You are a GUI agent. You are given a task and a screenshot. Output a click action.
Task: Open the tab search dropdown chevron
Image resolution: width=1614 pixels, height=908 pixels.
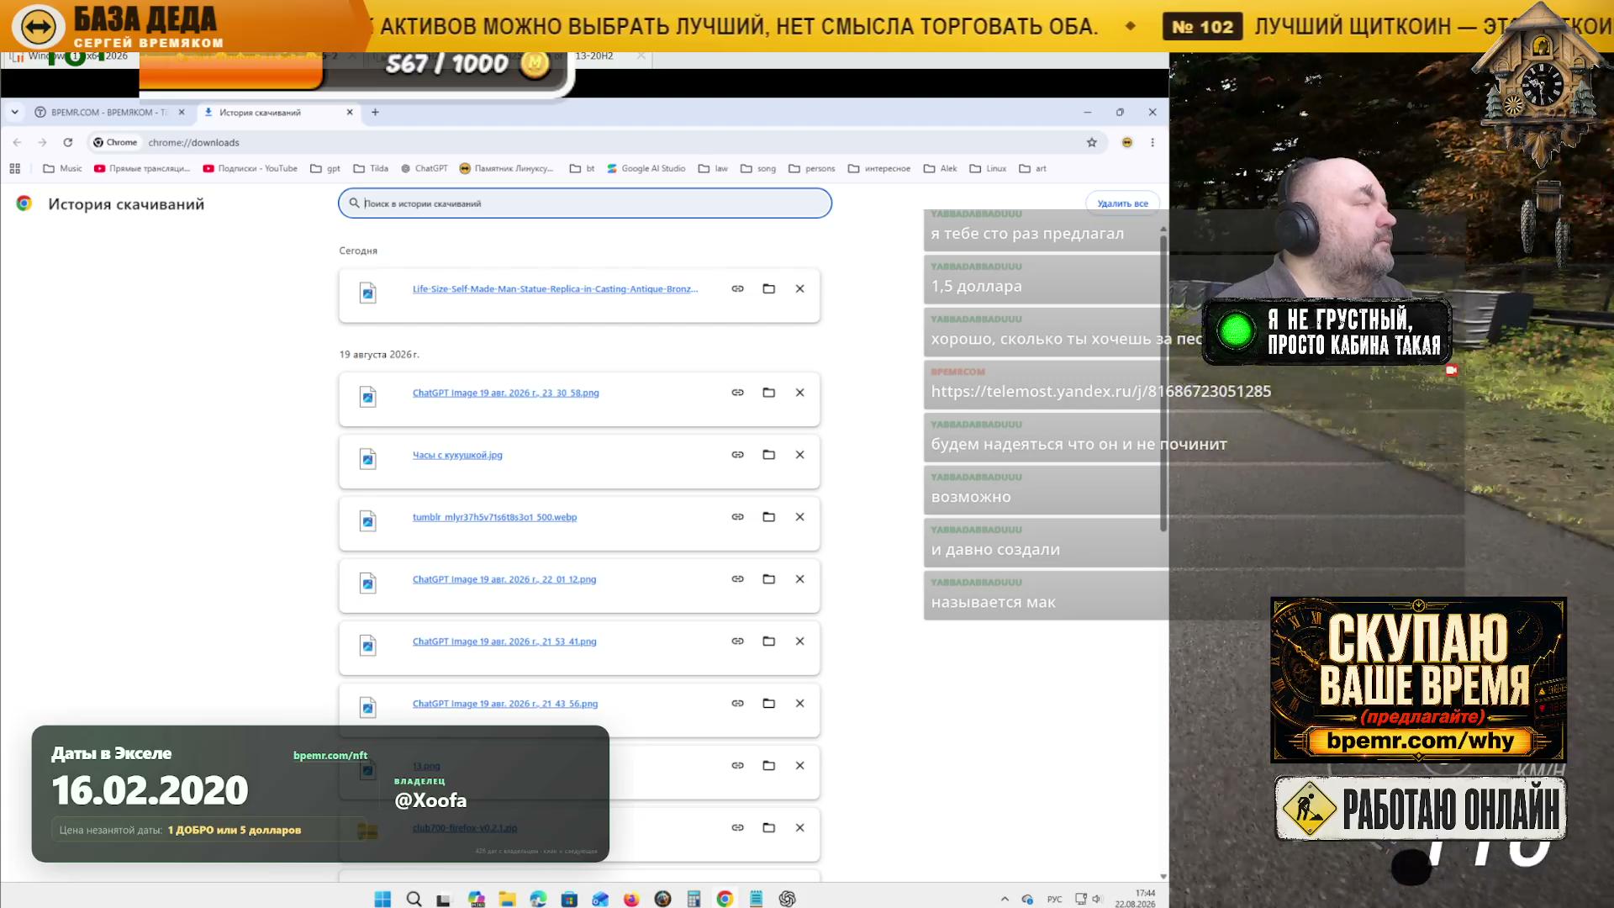coord(14,112)
